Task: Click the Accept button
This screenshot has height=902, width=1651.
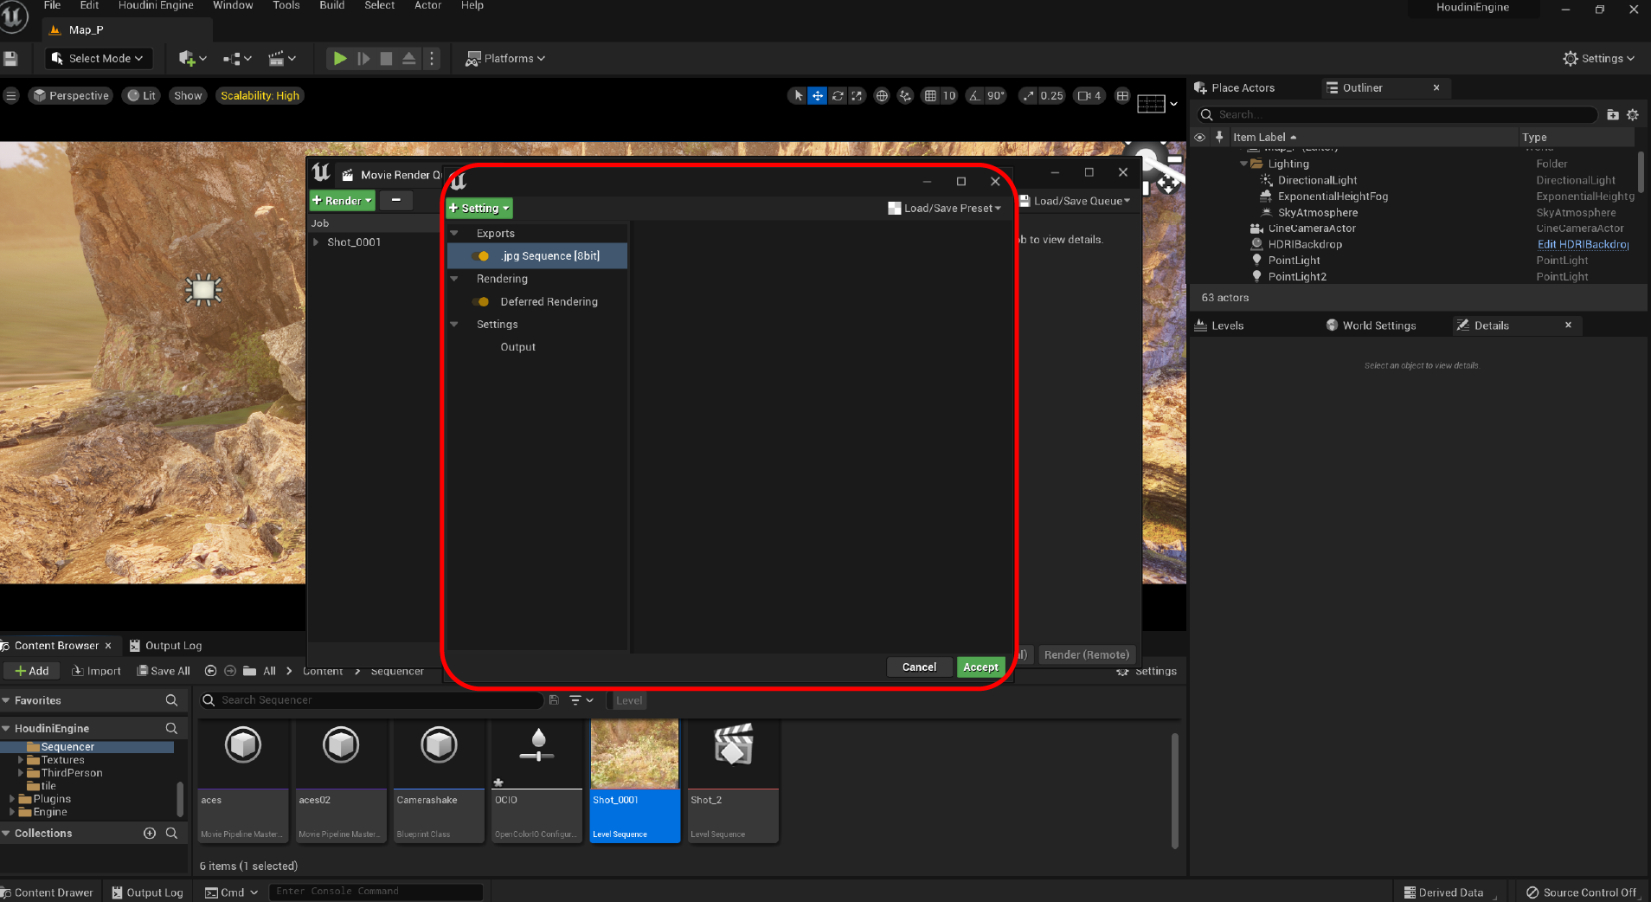Action: (980, 667)
